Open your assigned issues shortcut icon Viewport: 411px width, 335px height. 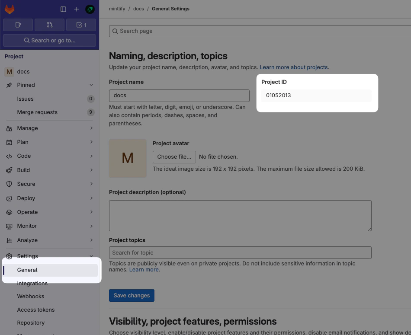coord(18,25)
